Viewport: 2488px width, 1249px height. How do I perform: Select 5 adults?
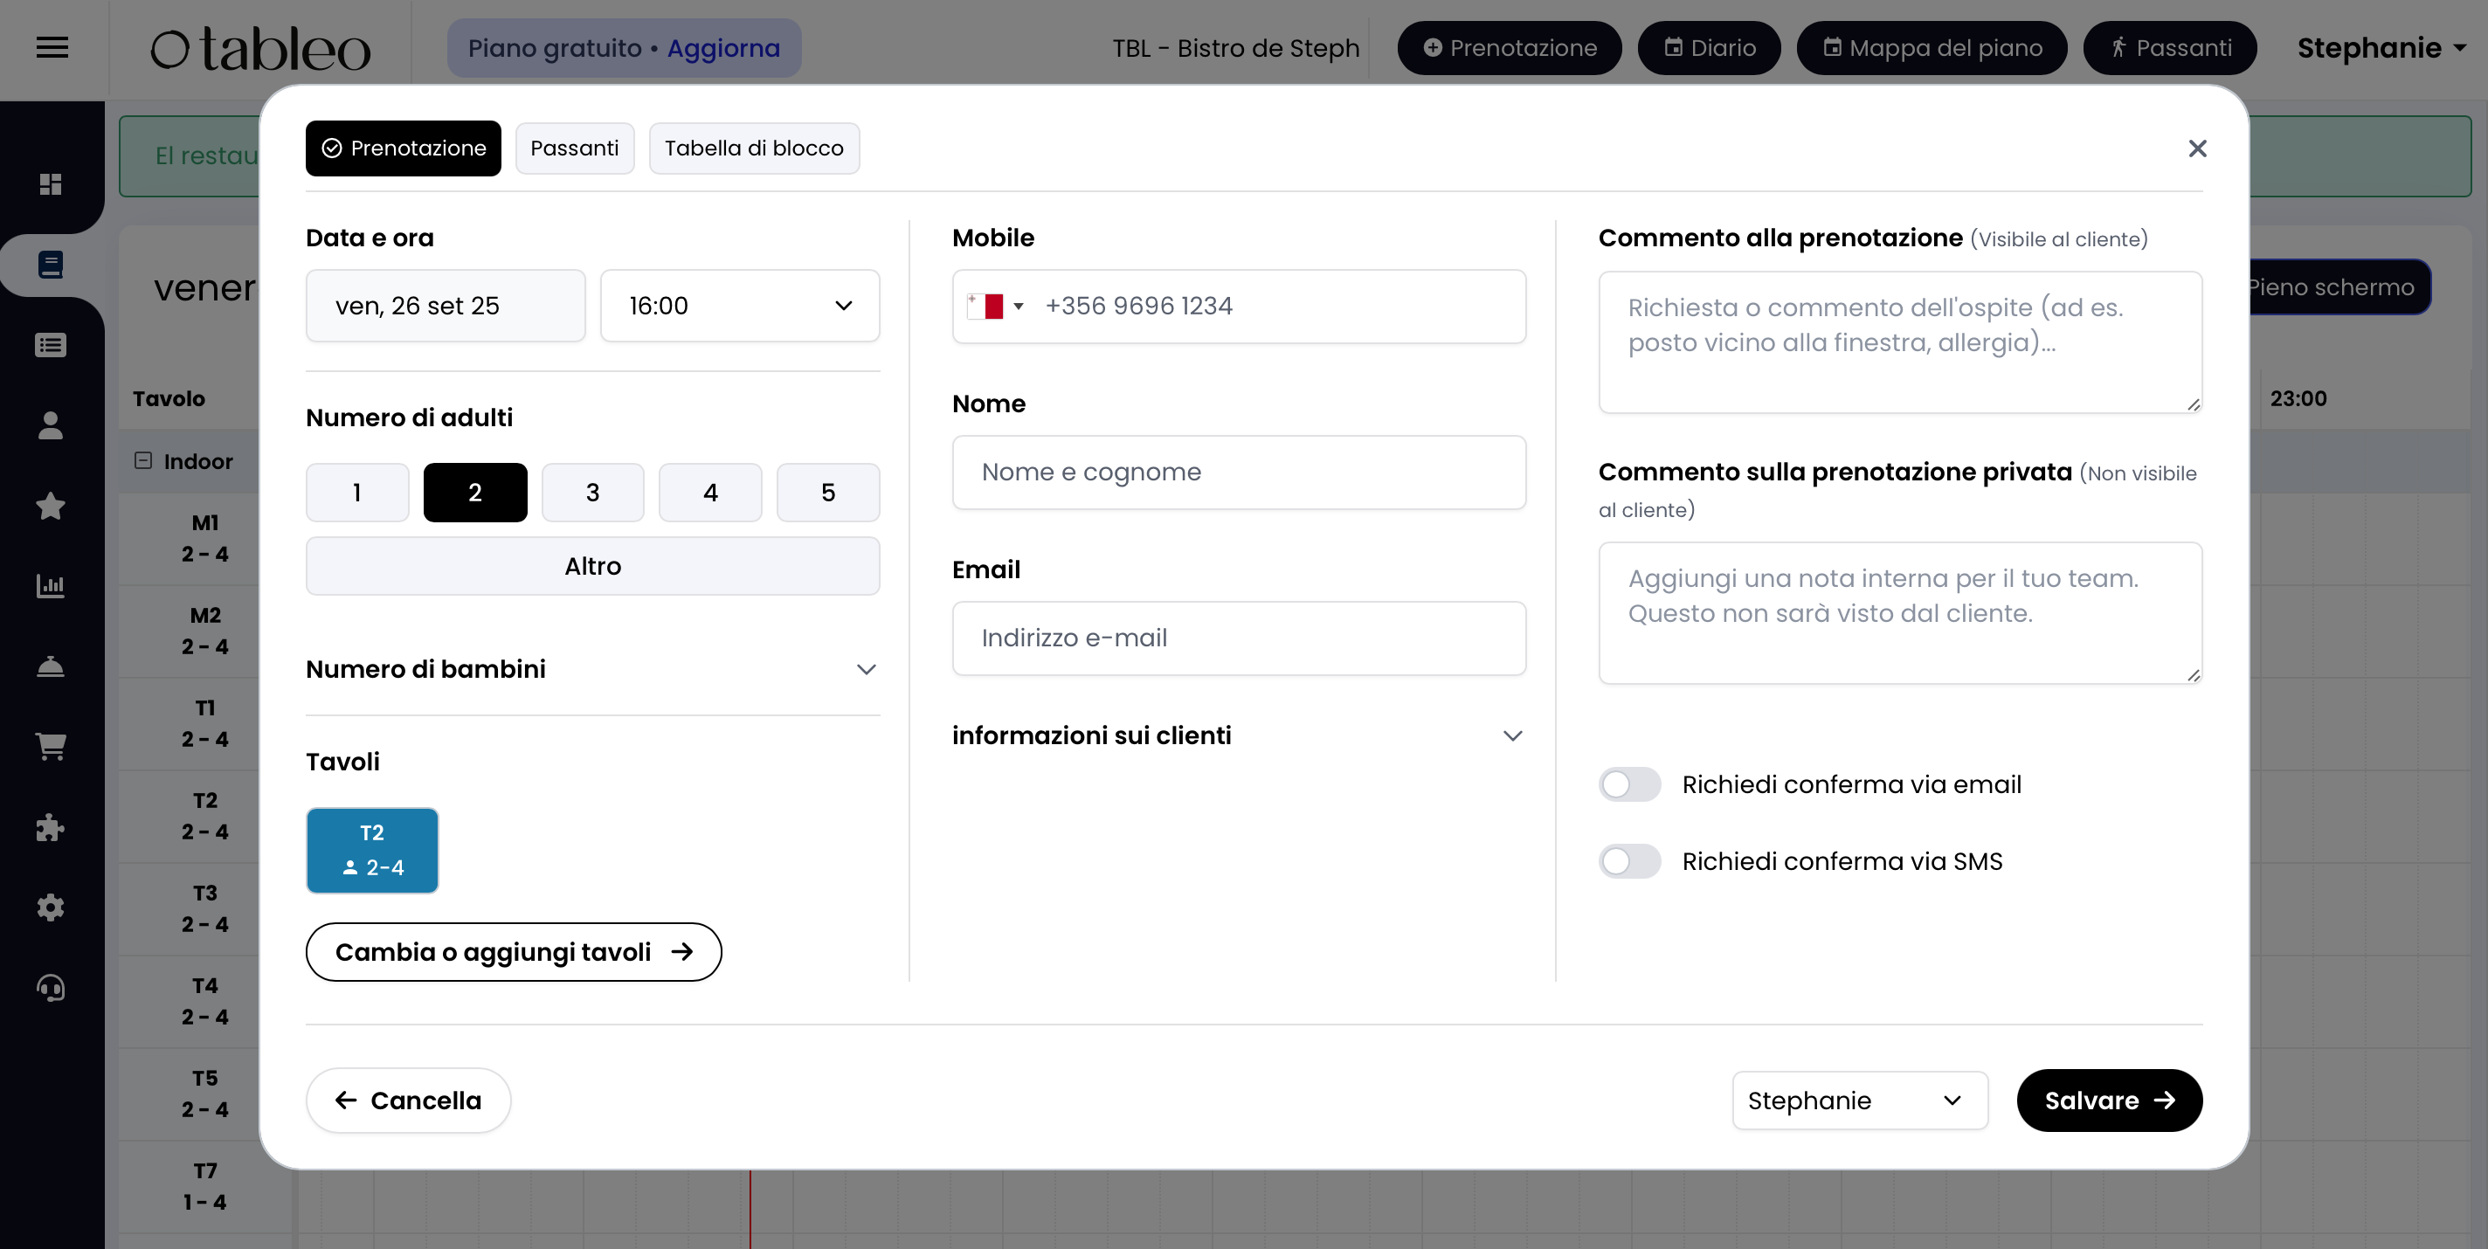tap(829, 493)
